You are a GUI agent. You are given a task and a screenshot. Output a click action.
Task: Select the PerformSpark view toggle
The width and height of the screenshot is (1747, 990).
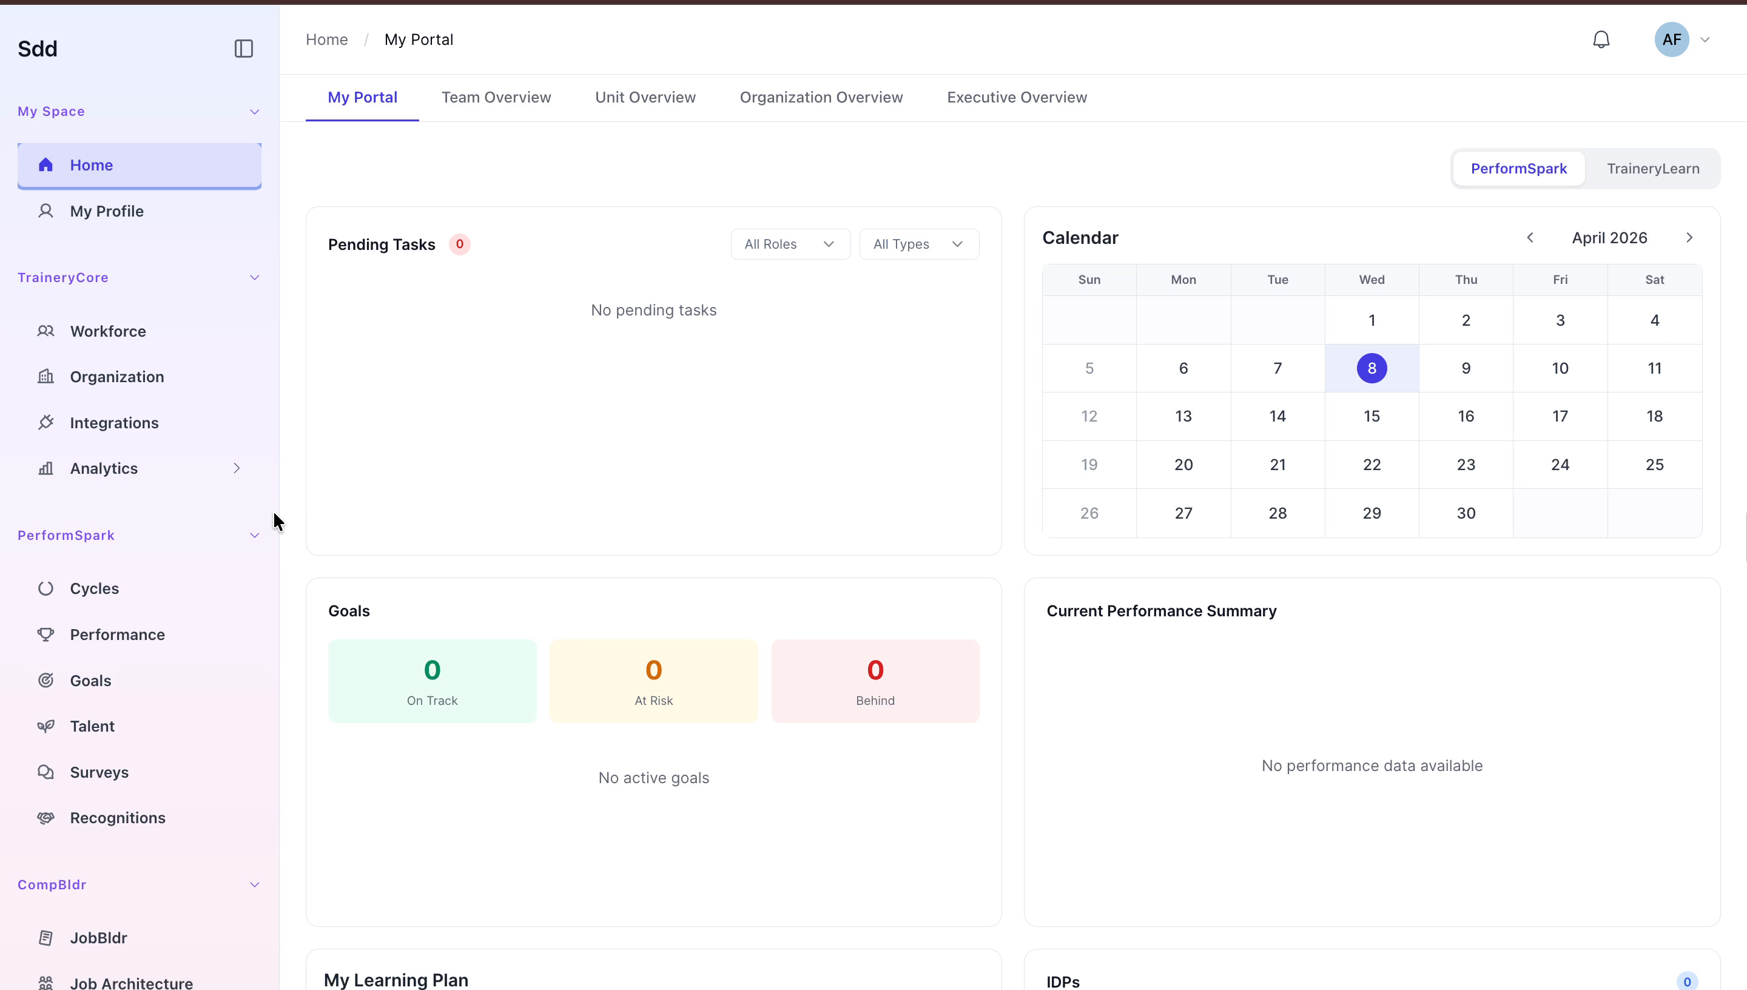(x=1518, y=169)
